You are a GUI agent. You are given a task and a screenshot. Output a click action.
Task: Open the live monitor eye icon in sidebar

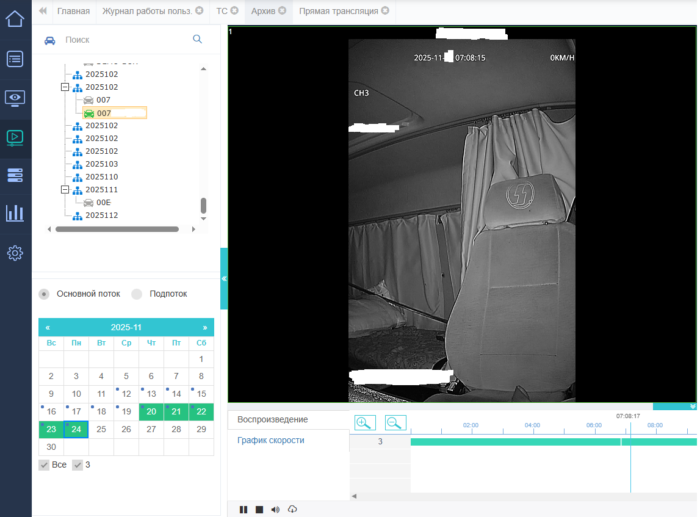click(x=15, y=98)
